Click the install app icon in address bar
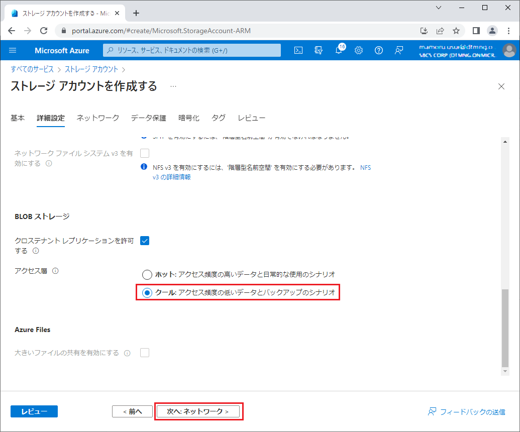 424,31
